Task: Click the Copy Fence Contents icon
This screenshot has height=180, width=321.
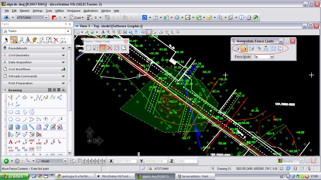Action: 237,49
